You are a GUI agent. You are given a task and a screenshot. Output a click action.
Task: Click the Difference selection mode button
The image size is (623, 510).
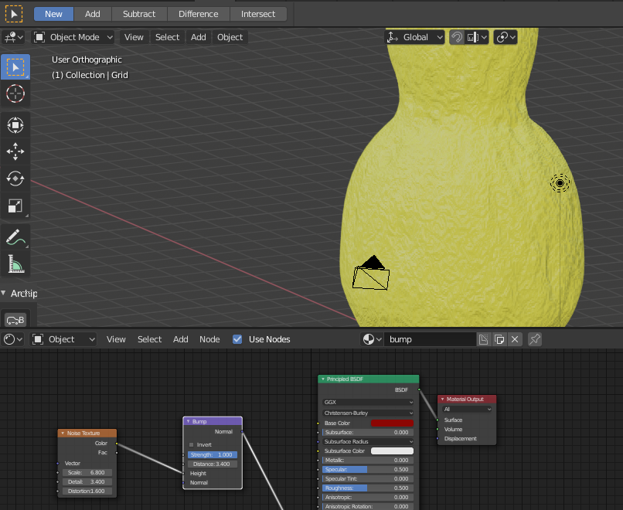click(x=199, y=14)
